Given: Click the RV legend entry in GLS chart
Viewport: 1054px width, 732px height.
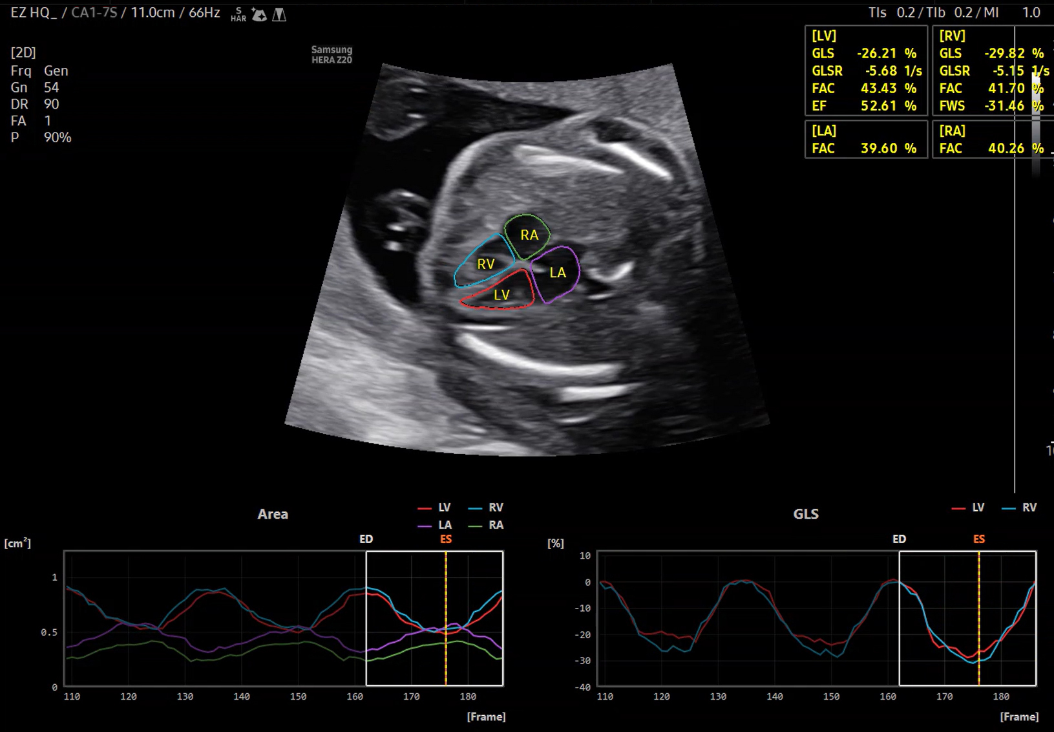Looking at the screenshot, I should [x=1019, y=508].
